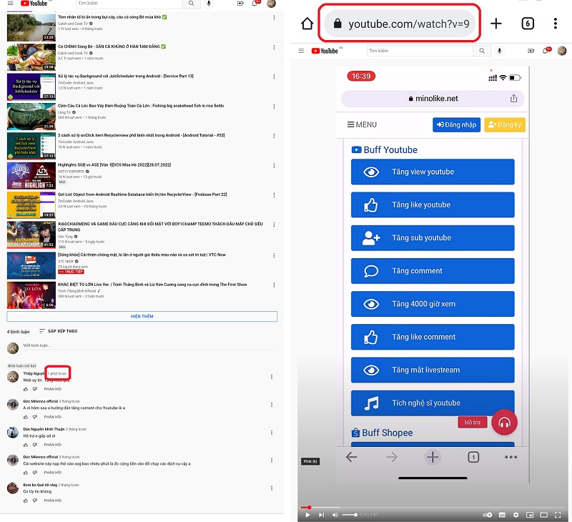Screen dimensions: 572x522
Task: Click the search magnifier on the right page
Action: coord(482,51)
